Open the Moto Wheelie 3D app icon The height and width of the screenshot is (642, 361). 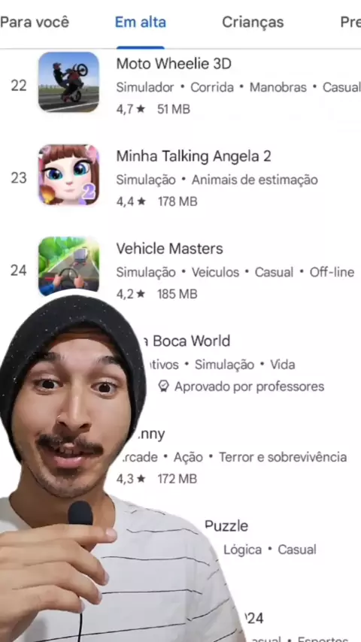pyautogui.click(x=68, y=82)
